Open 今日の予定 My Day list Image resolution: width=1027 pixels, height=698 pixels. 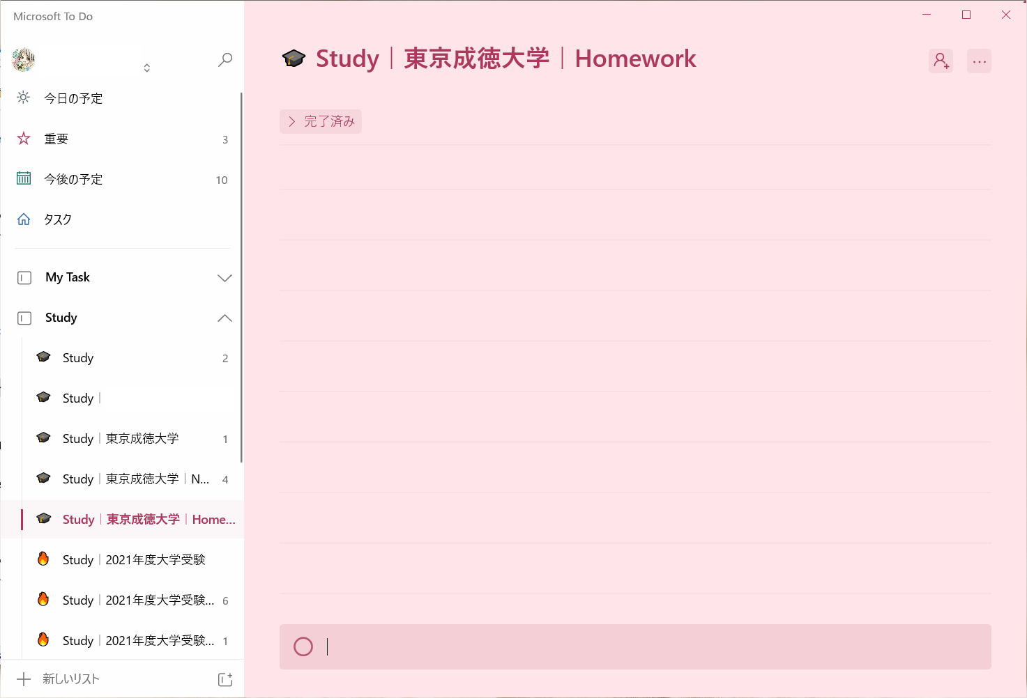coord(73,99)
